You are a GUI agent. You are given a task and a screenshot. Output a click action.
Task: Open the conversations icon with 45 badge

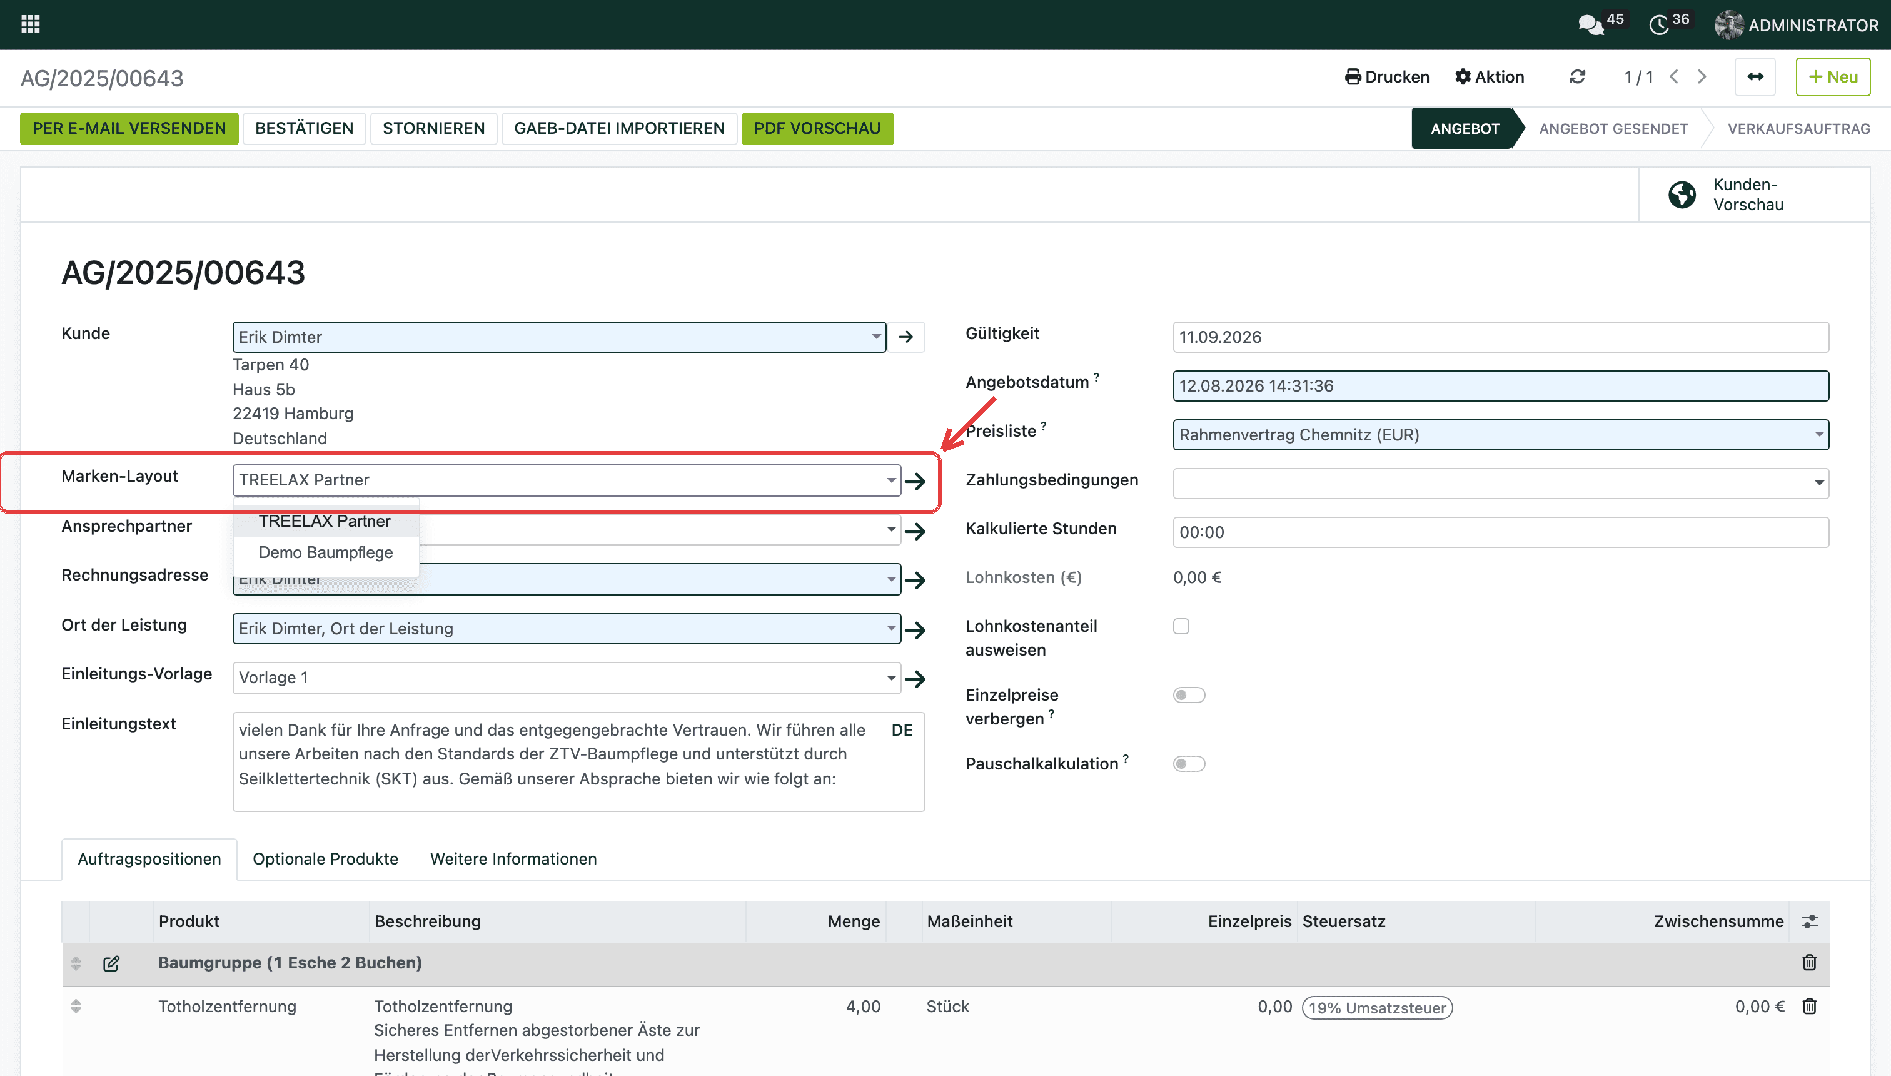(1592, 24)
